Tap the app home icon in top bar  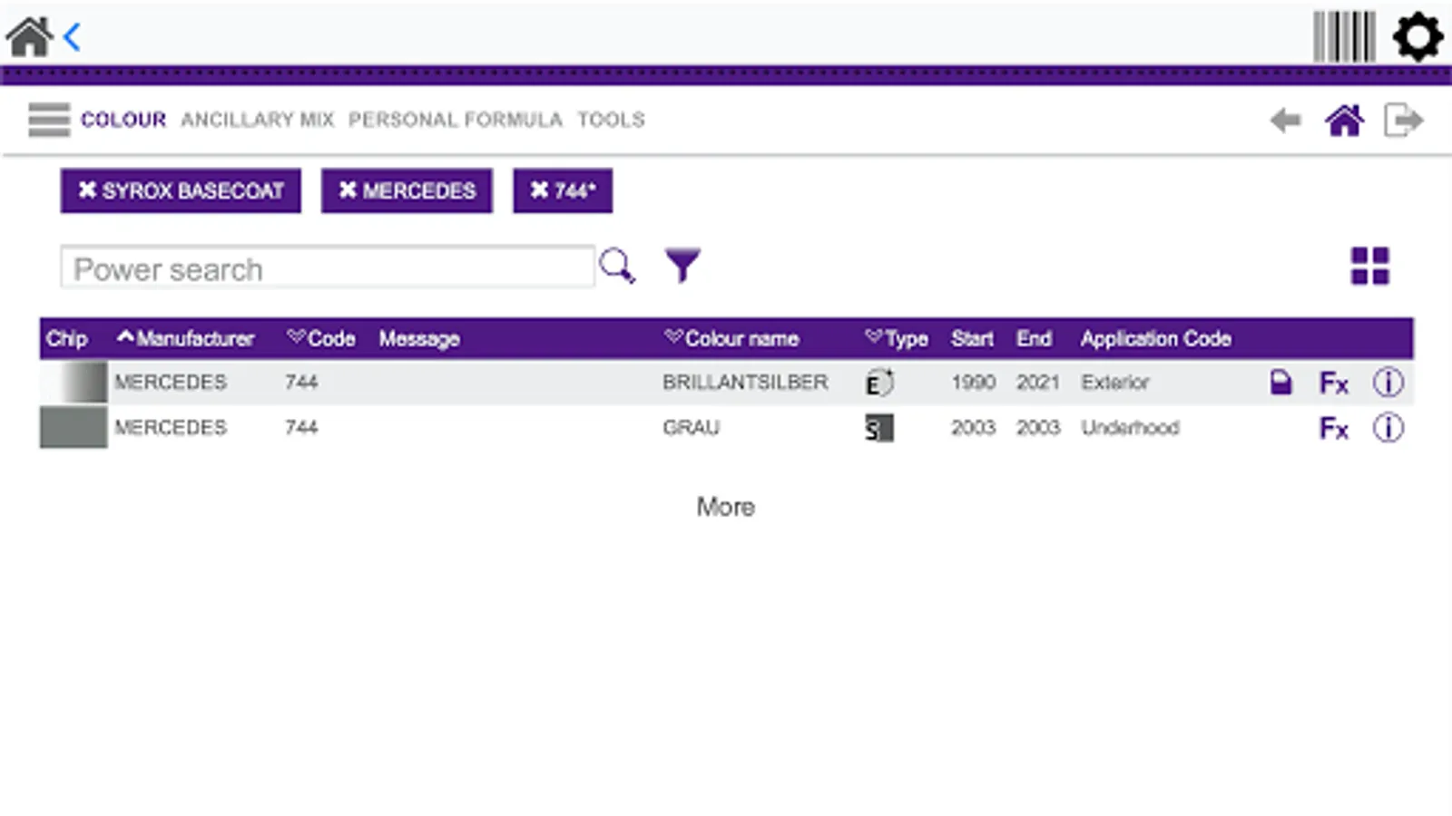pos(29,37)
